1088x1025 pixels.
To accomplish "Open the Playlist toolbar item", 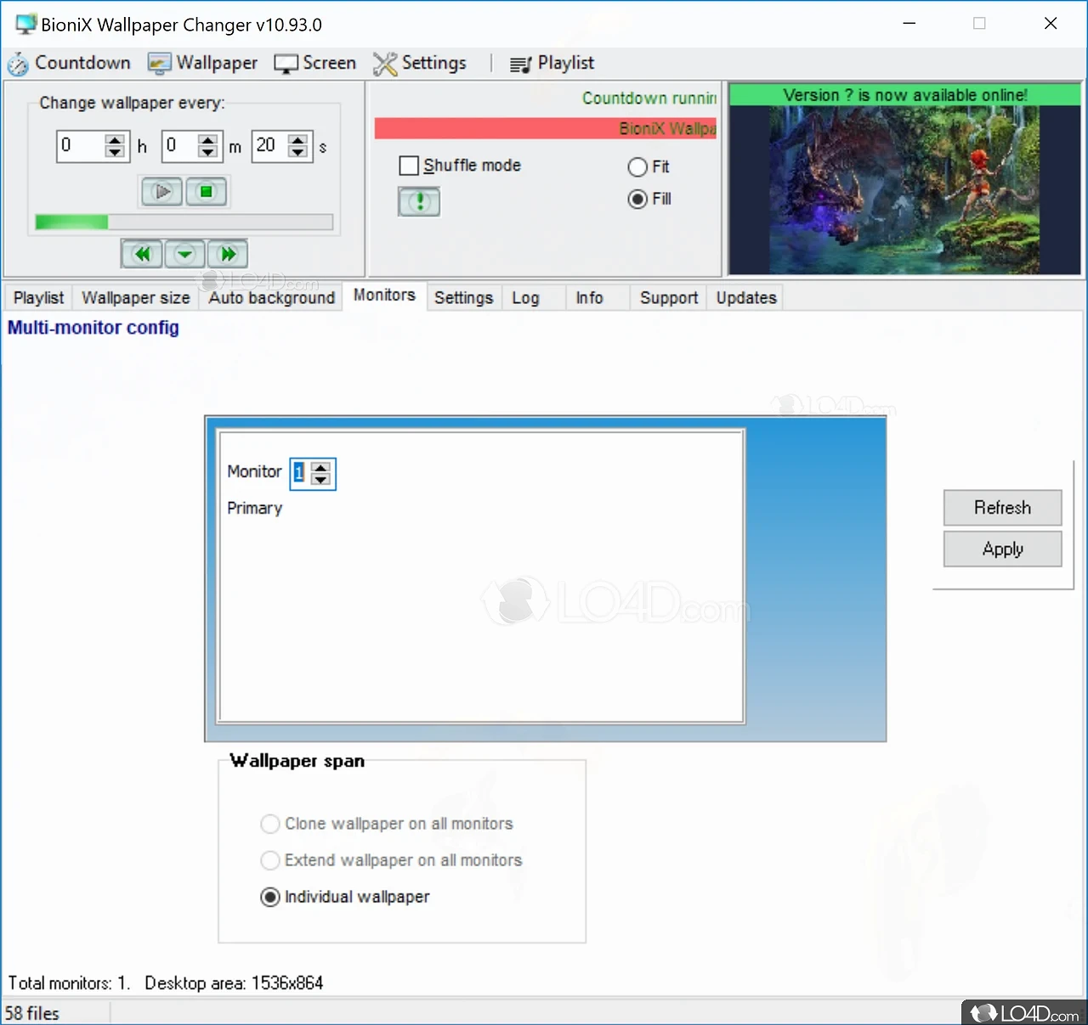I will pyautogui.click(x=552, y=63).
